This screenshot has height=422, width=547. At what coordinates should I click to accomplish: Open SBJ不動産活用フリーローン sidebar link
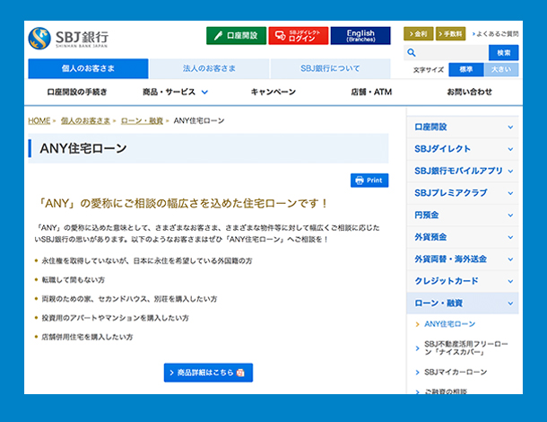click(x=465, y=348)
